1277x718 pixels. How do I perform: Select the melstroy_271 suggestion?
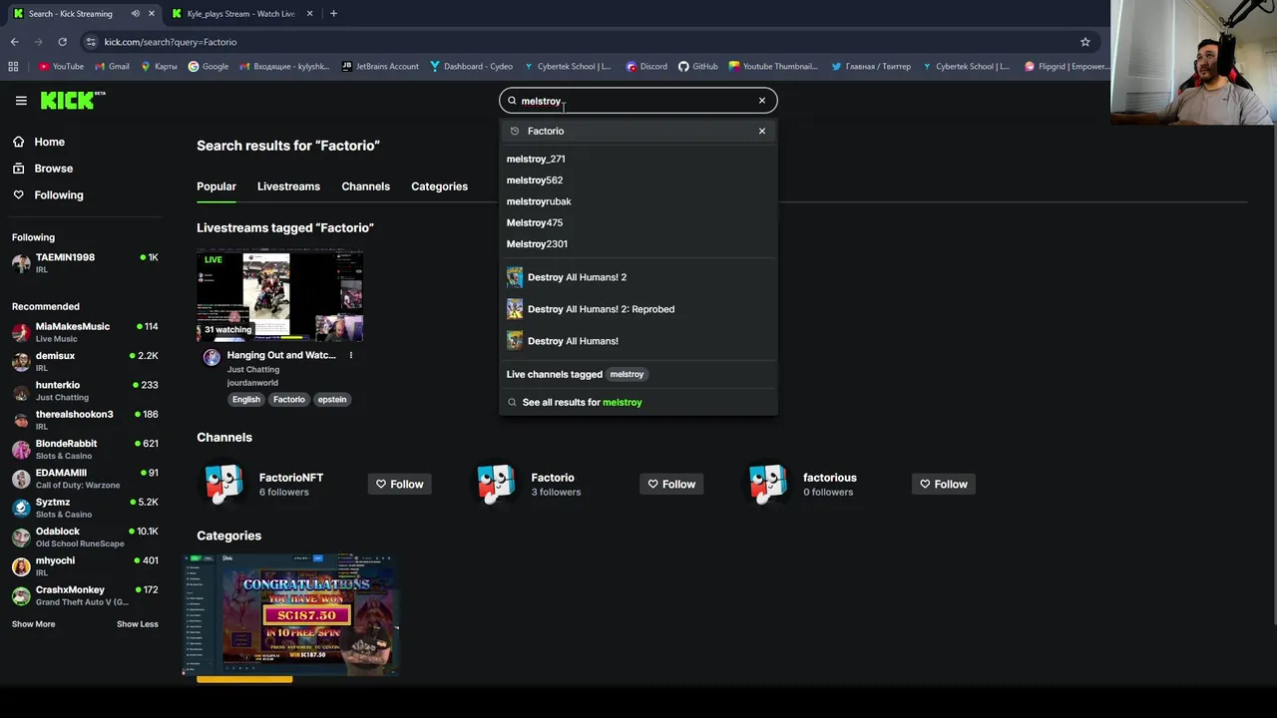coord(638,159)
